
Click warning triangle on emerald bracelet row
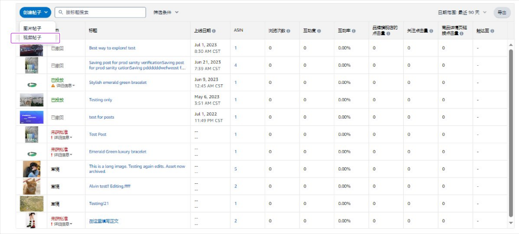[53, 85]
